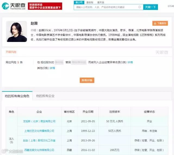Click the date 1999-12-22
The image size is (174, 155).
click(88, 131)
